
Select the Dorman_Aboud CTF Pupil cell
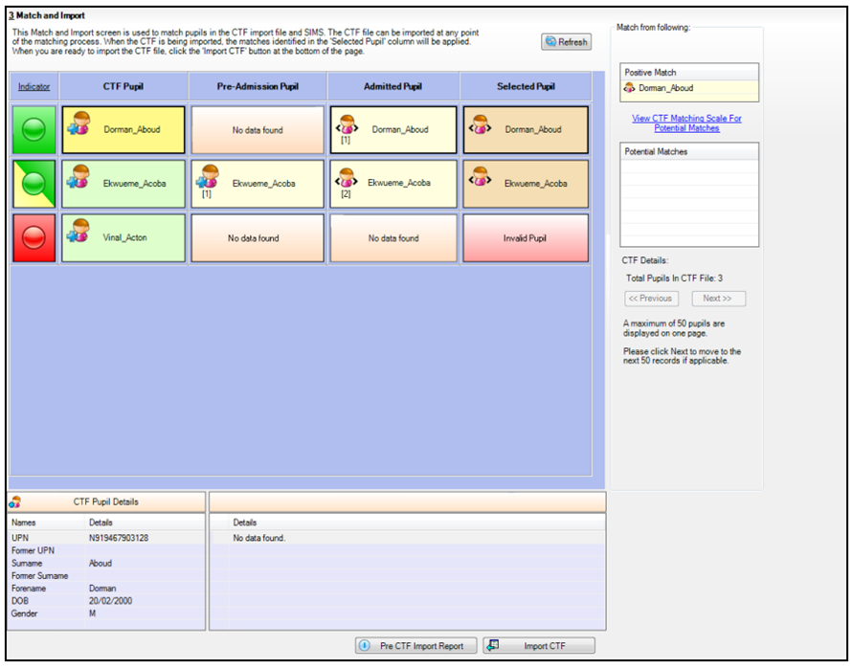tap(125, 129)
